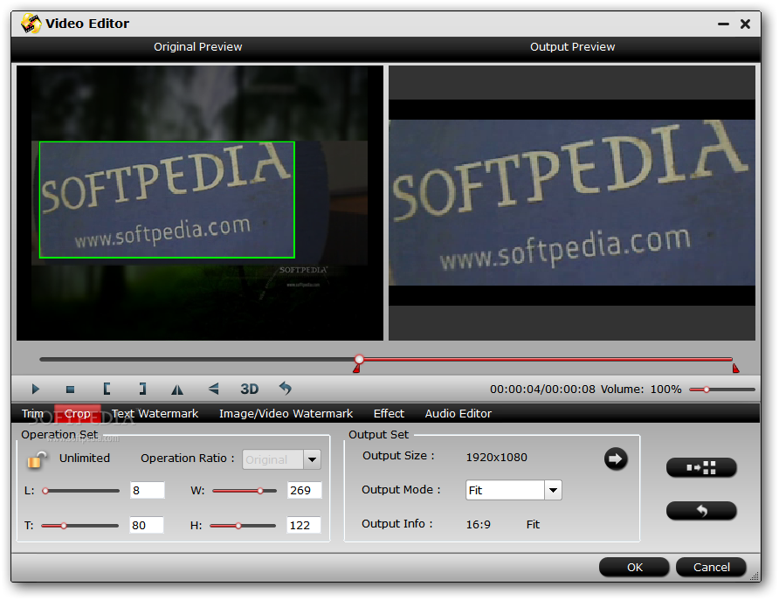Viewport: 779px width, 600px height.
Task: Click the W crop width slider handle
Action: pyautogui.click(x=260, y=491)
